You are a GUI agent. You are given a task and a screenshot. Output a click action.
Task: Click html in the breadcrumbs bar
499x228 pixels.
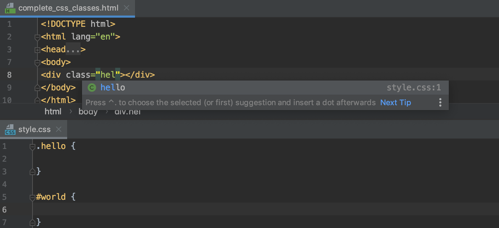pyautogui.click(x=53, y=111)
